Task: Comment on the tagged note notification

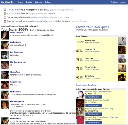Action: coord(67,17)
